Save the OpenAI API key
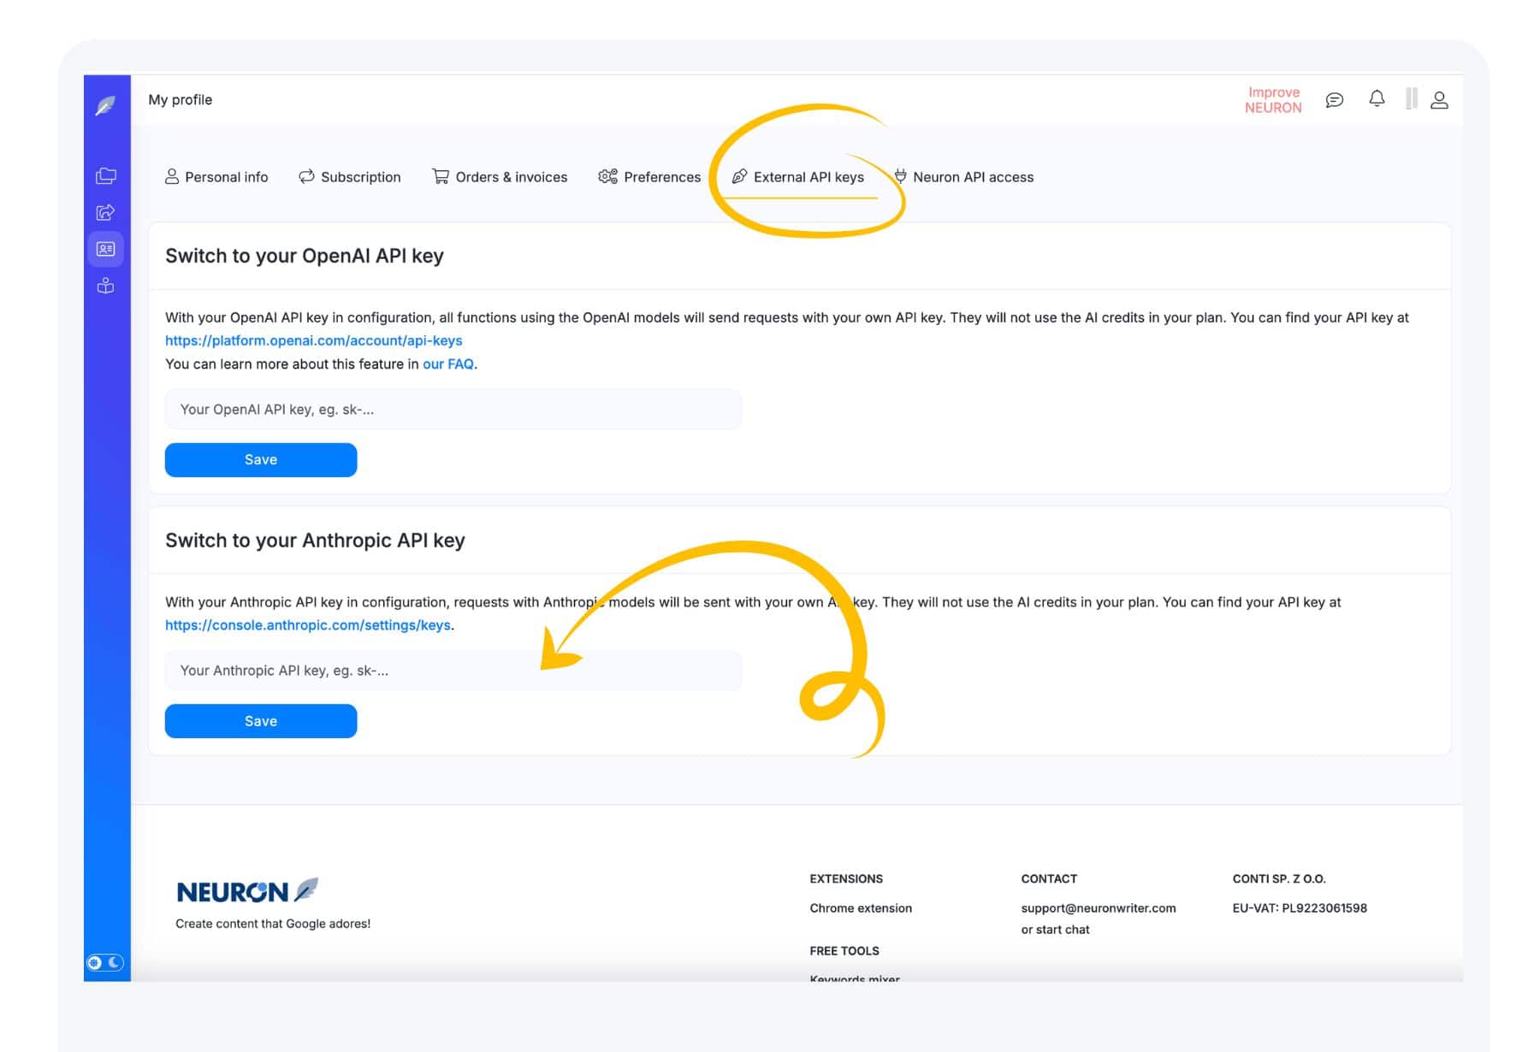1540x1052 pixels. click(261, 460)
